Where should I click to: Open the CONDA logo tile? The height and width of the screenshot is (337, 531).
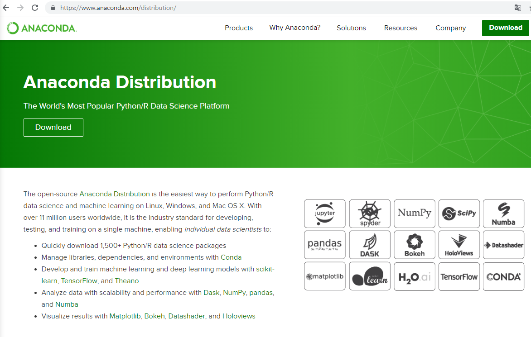pyautogui.click(x=503, y=276)
